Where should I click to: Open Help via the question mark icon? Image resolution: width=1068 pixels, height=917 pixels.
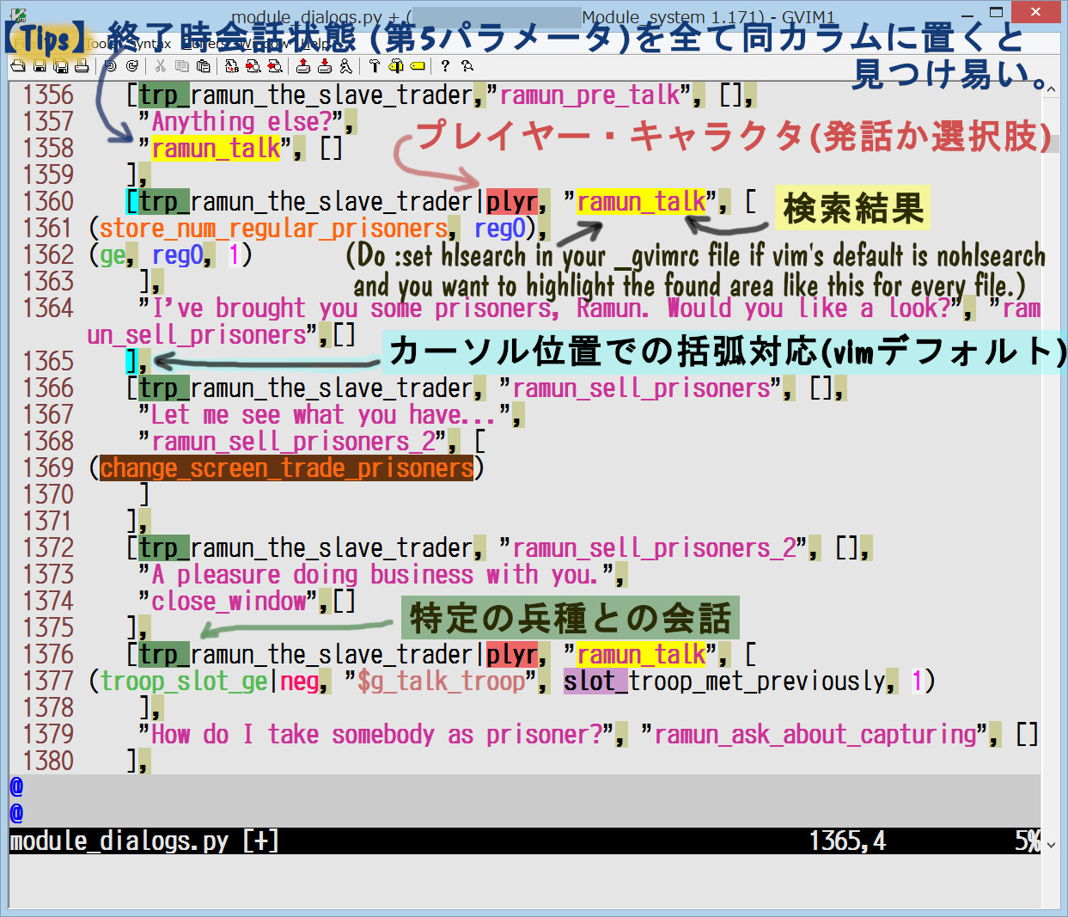[445, 66]
